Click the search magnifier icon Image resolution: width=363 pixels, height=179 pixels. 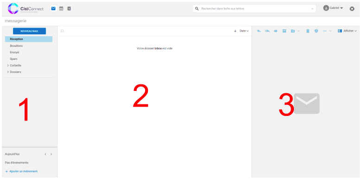click(197, 8)
